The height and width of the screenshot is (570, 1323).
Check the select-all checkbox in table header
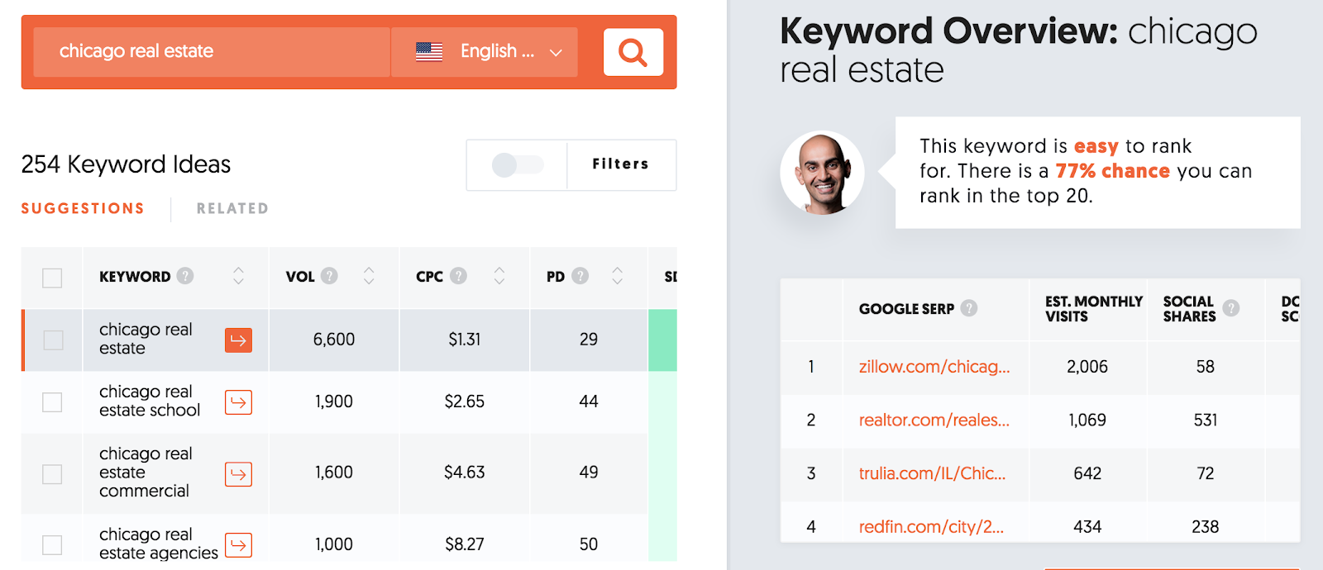click(x=52, y=278)
